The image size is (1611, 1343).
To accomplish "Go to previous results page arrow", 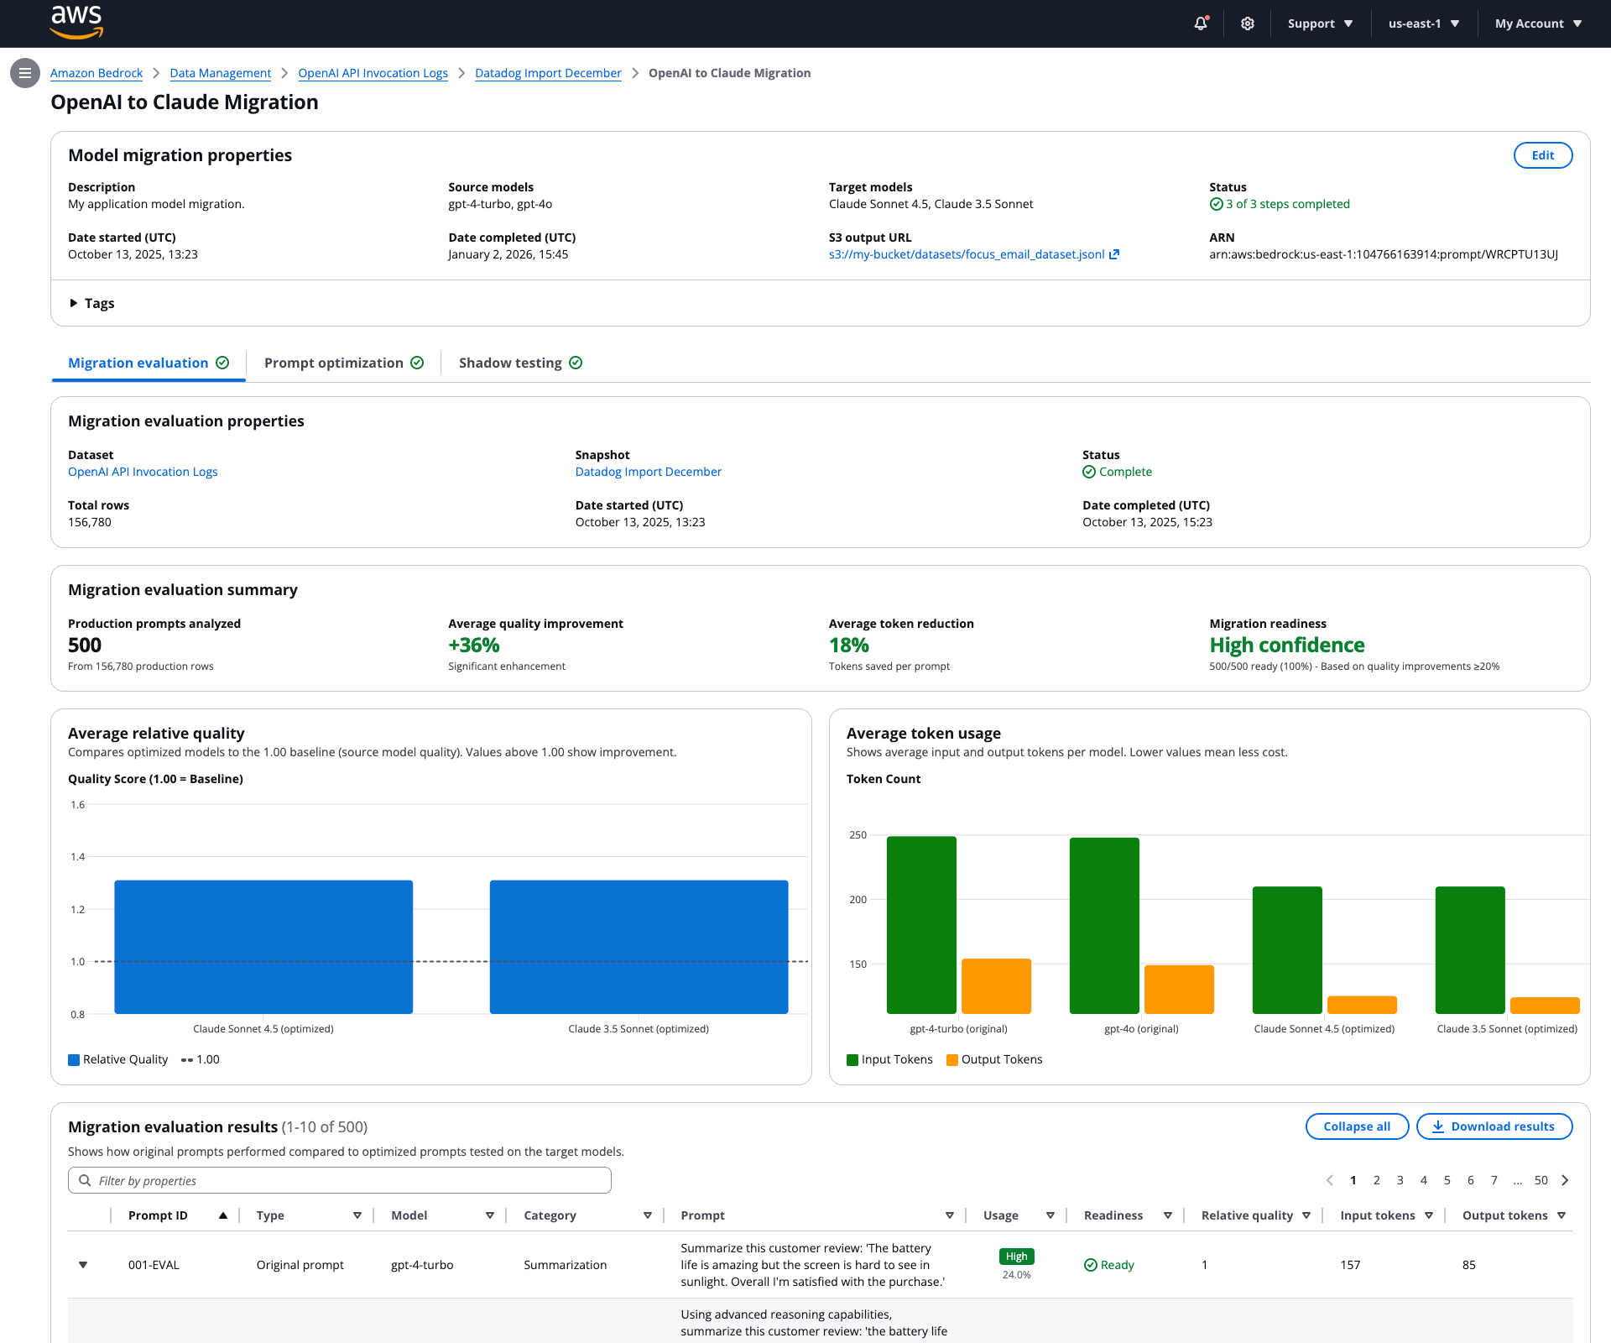I will 1330,1180.
